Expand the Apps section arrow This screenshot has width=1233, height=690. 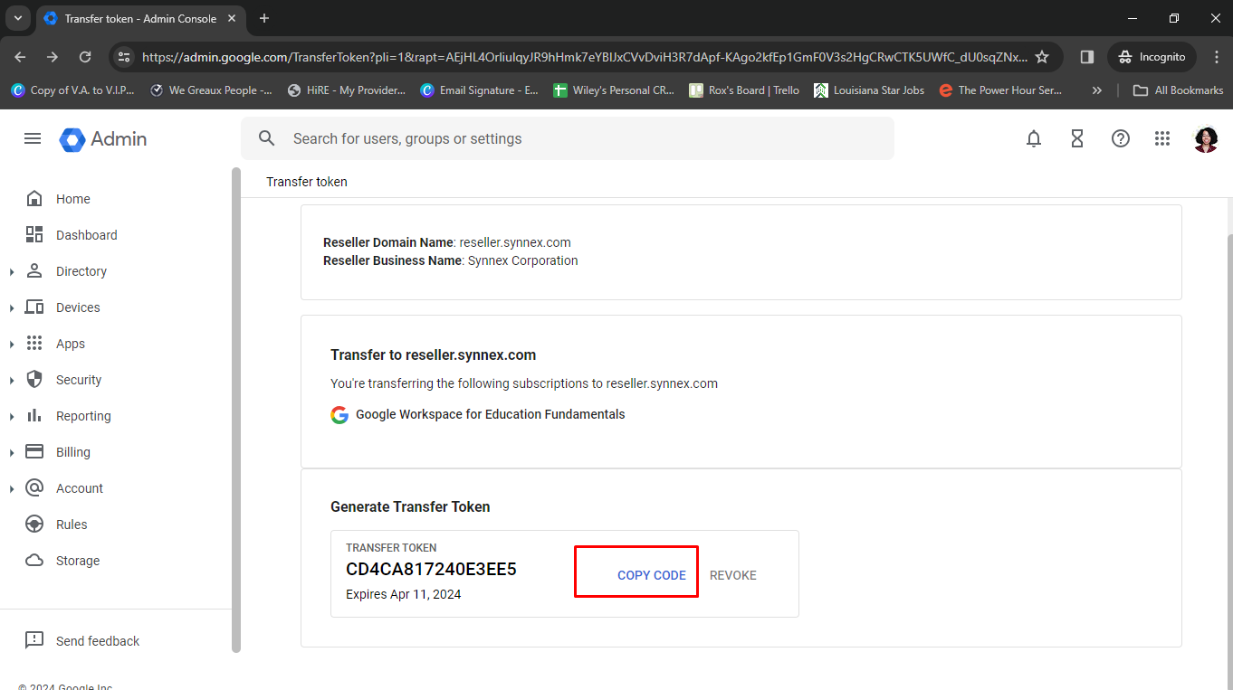[12, 345]
